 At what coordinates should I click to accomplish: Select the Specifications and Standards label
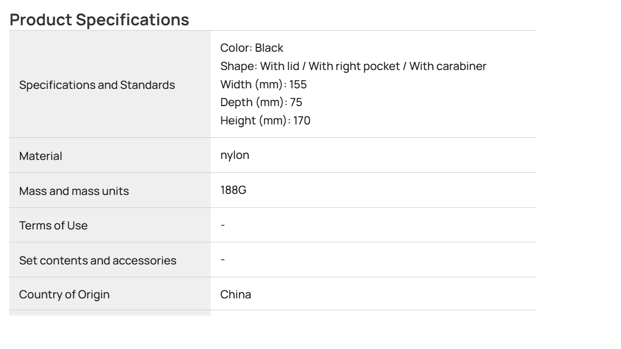point(97,85)
